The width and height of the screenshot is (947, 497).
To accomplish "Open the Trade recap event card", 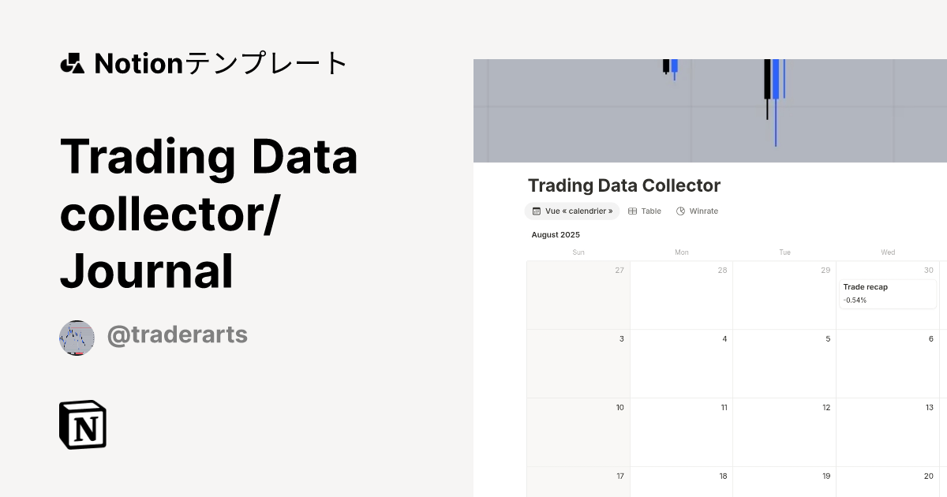I will click(887, 293).
